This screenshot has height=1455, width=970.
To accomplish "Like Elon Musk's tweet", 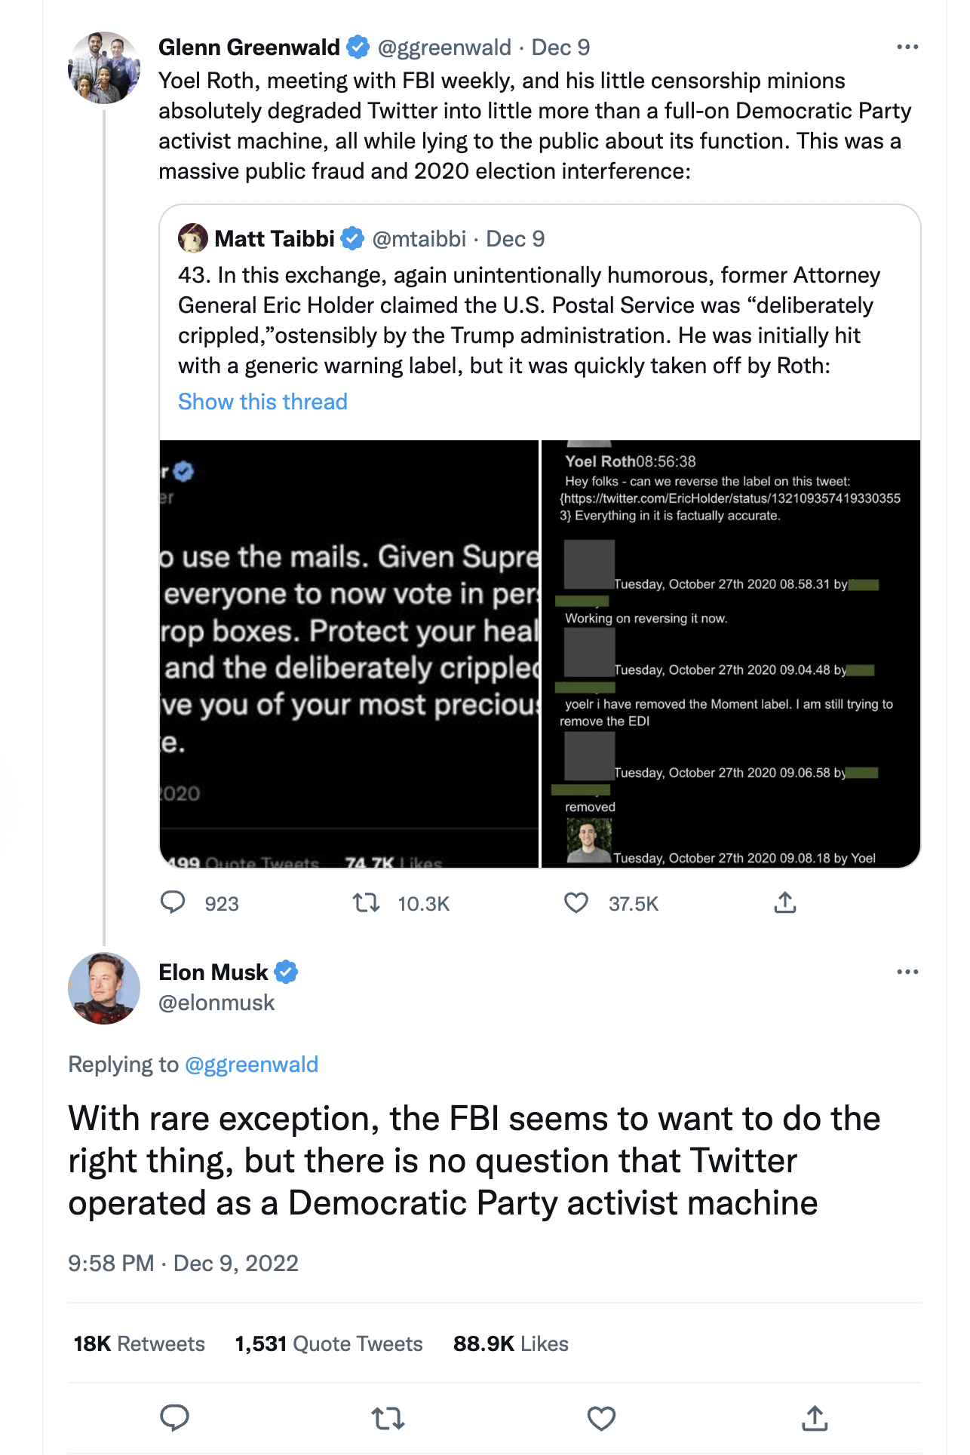I will pyautogui.click(x=601, y=1418).
